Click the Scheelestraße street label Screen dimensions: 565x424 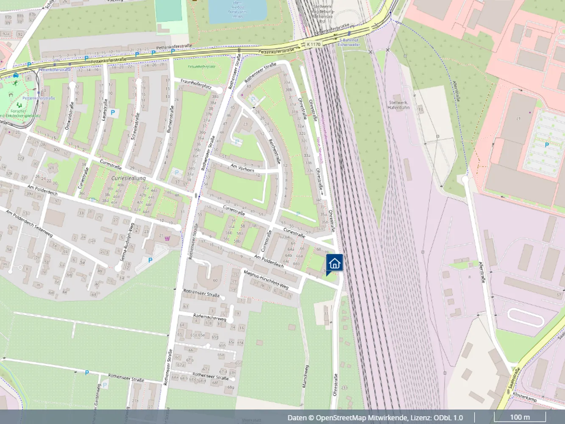pos(135,126)
